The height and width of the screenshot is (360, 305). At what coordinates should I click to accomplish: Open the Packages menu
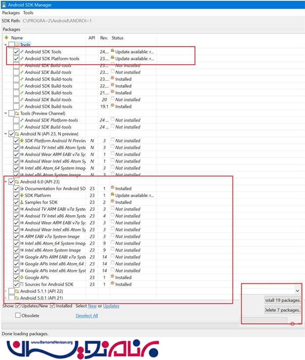pos(11,13)
